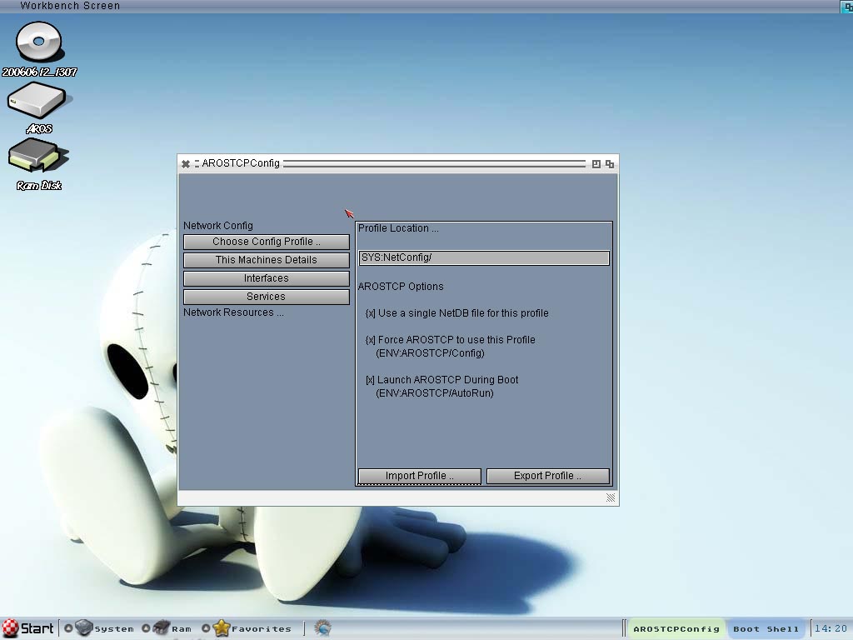The height and width of the screenshot is (640, 853).
Task: Open the Interfaces section
Action: pos(267,278)
